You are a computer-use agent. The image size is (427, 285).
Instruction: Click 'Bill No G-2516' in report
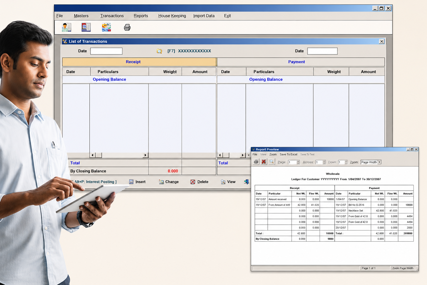point(356,205)
